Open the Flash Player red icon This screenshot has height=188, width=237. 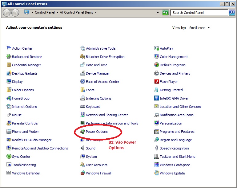(157, 81)
